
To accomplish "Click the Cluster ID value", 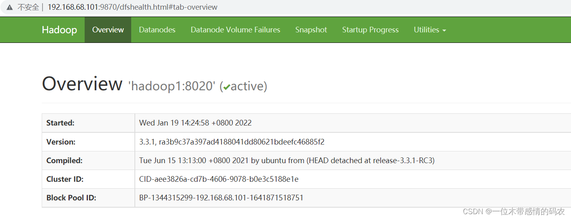I will click(x=219, y=179).
